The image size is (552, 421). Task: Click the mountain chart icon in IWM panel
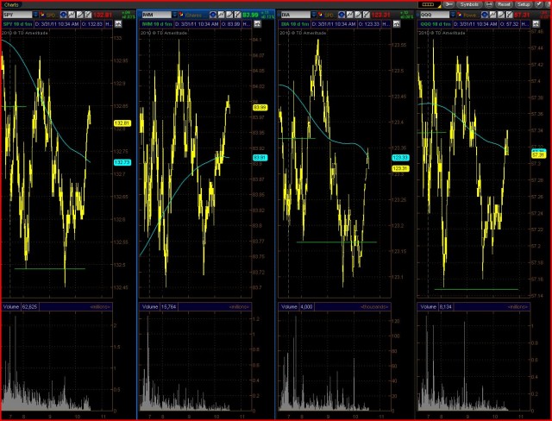pyautogui.click(x=257, y=24)
